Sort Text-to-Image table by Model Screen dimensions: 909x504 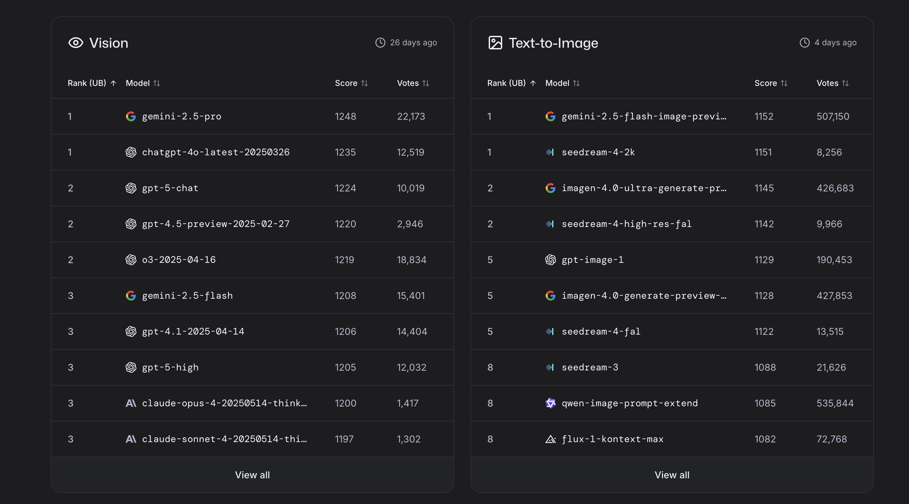tap(562, 83)
